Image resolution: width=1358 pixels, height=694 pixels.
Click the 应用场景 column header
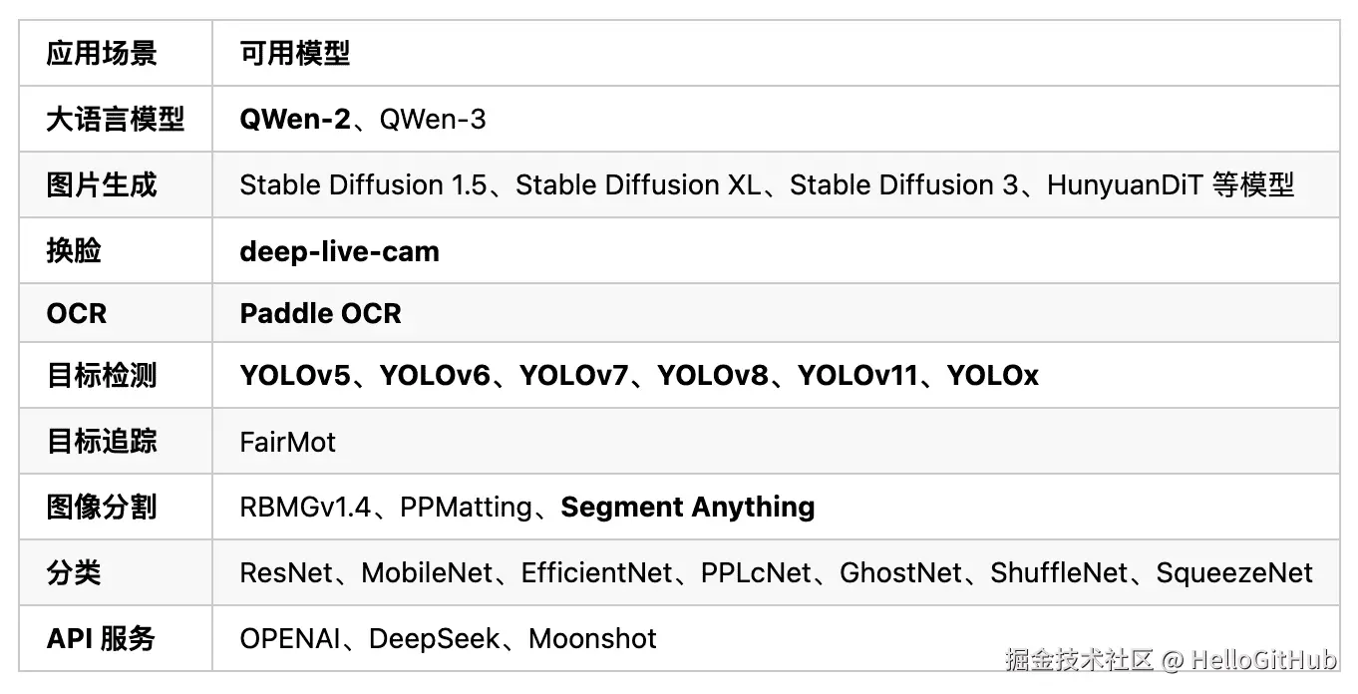pos(102,53)
